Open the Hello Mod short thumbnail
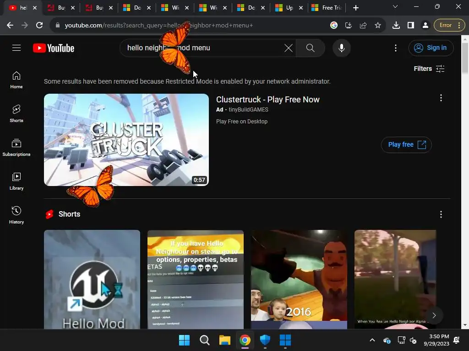469x351 pixels. point(92,279)
